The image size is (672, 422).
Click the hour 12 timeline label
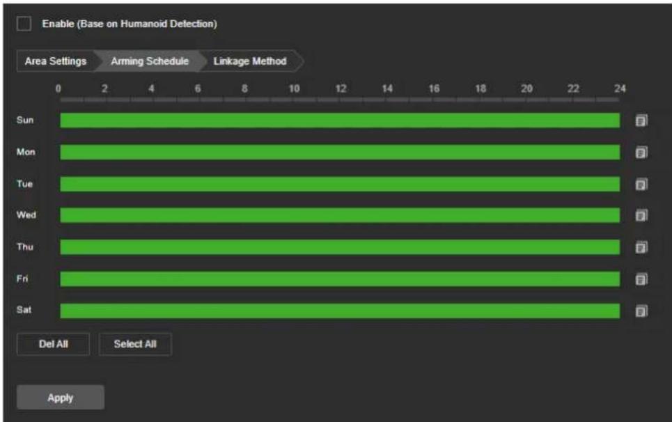point(341,88)
